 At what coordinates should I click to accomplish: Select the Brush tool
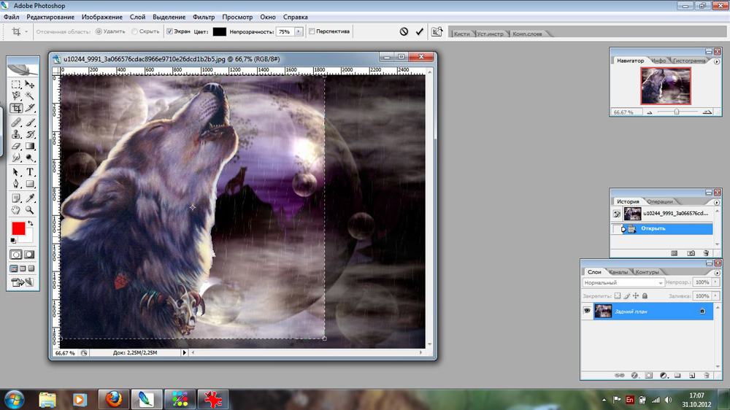tap(30, 123)
